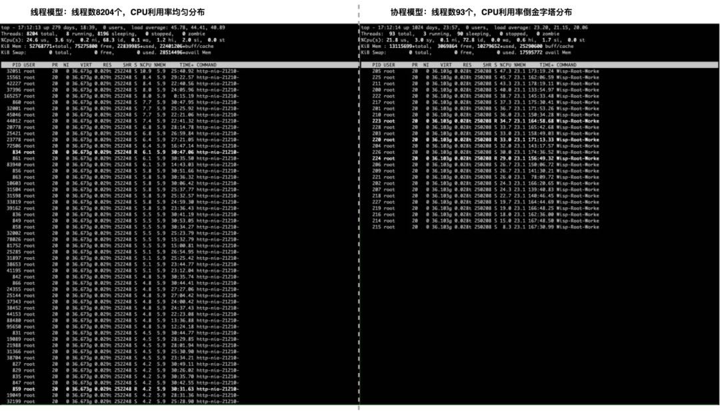Viewport: 720px width, 411px height.
Task: Select the Wisp row with PID 205
Action: pyautogui.click(x=485, y=71)
